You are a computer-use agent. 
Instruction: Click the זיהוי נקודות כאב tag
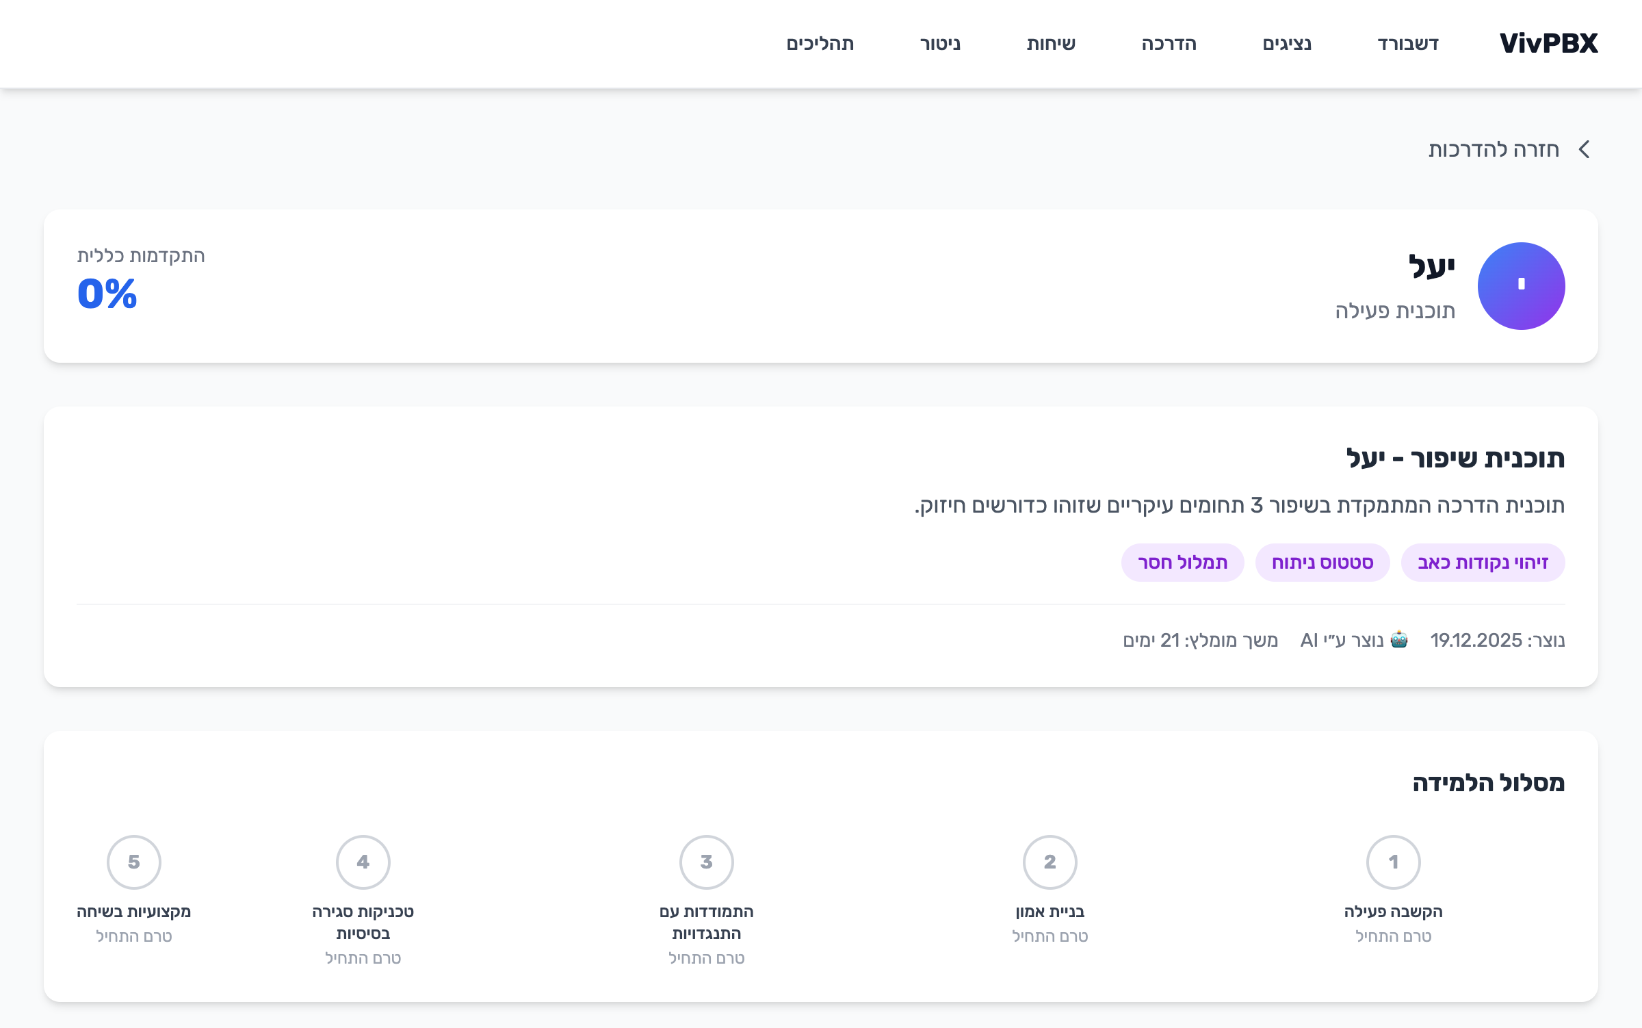coord(1483,563)
